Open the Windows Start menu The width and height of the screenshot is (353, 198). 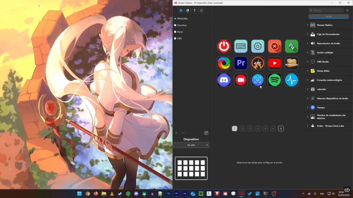(80, 194)
